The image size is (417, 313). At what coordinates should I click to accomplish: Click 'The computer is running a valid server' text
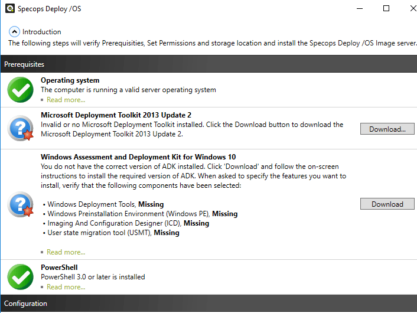click(128, 90)
